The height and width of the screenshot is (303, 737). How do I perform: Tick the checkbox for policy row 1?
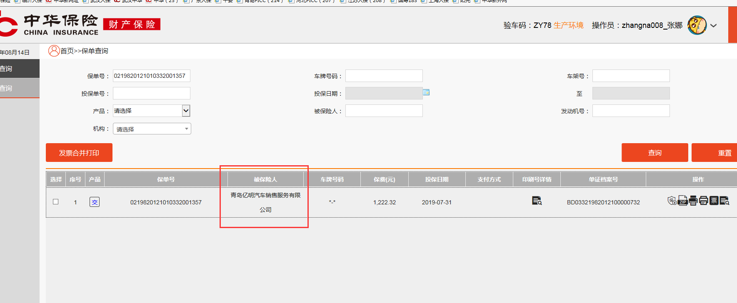[56, 202]
